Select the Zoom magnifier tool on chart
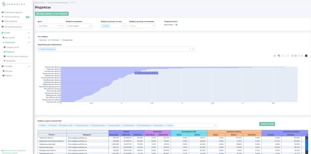Screen dimensions: 311x154 tap(279, 56)
